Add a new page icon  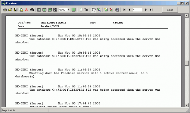106,10
